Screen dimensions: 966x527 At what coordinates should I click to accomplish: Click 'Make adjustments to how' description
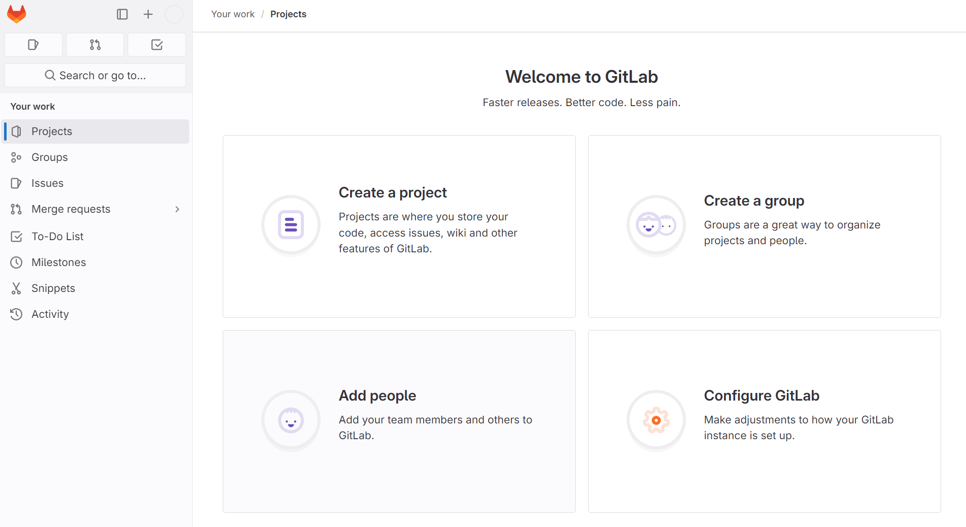click(799, 427)
